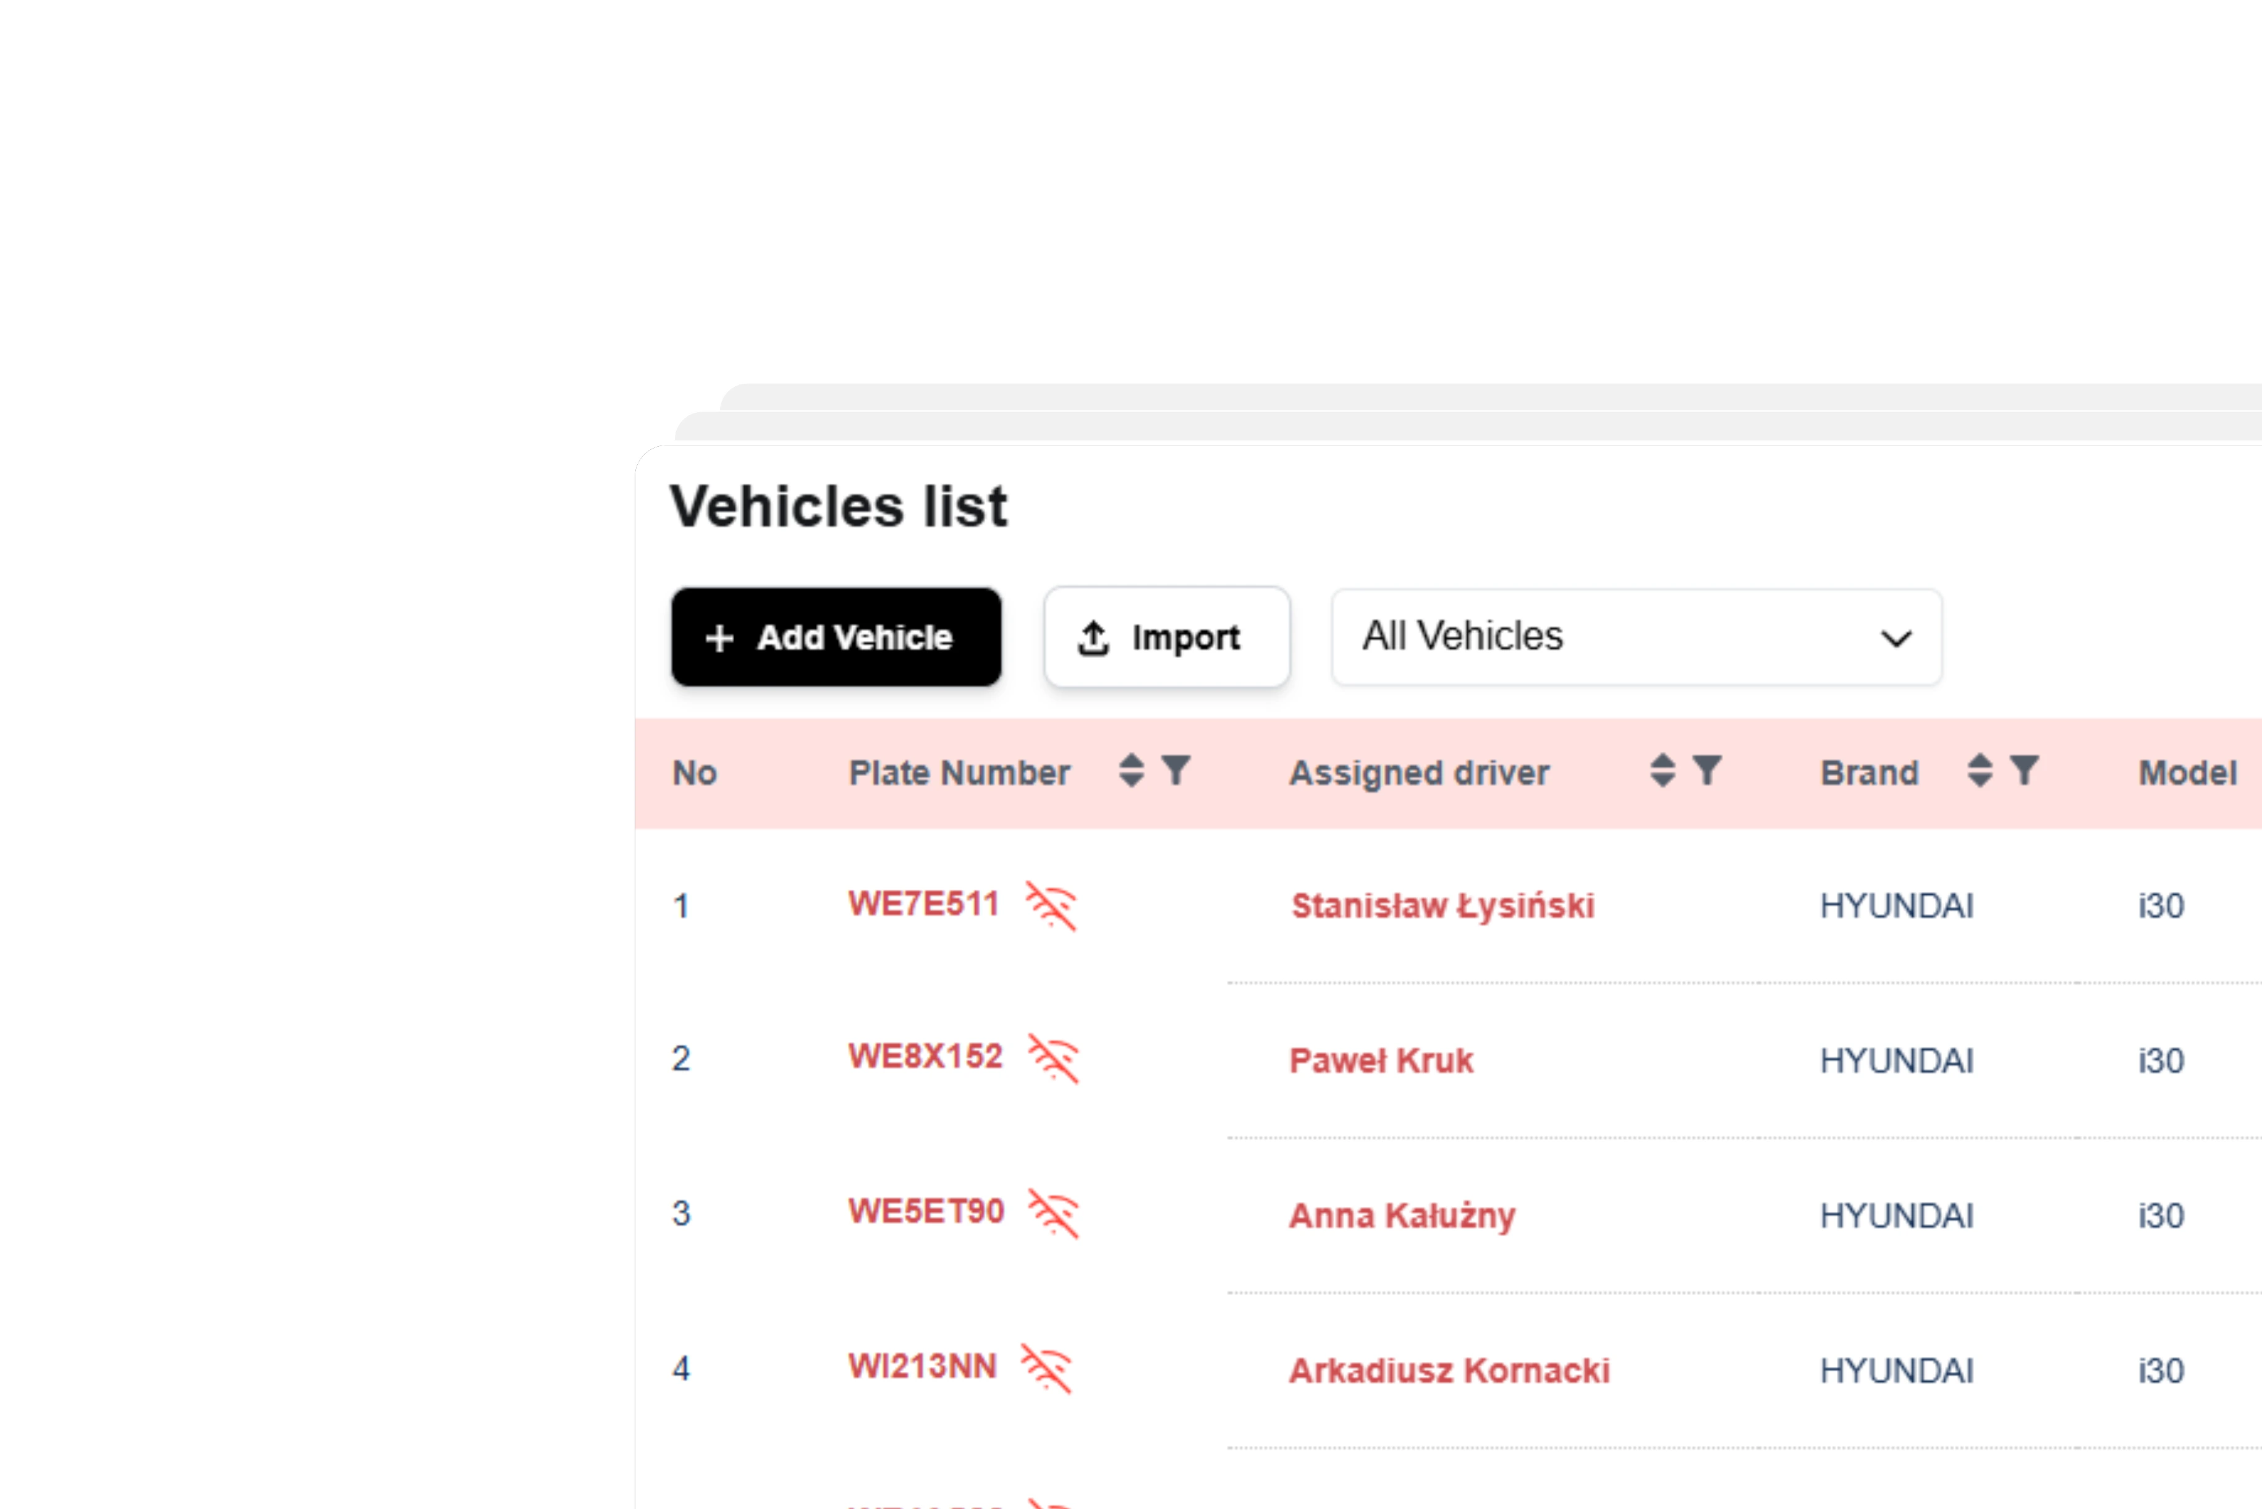Viewport: 2262px width, 1509px height.
Task: Filter the Brand column
Action: [x=2024, y=771]
